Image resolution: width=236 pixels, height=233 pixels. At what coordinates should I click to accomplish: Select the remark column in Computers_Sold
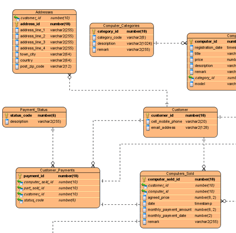[153, 222]
